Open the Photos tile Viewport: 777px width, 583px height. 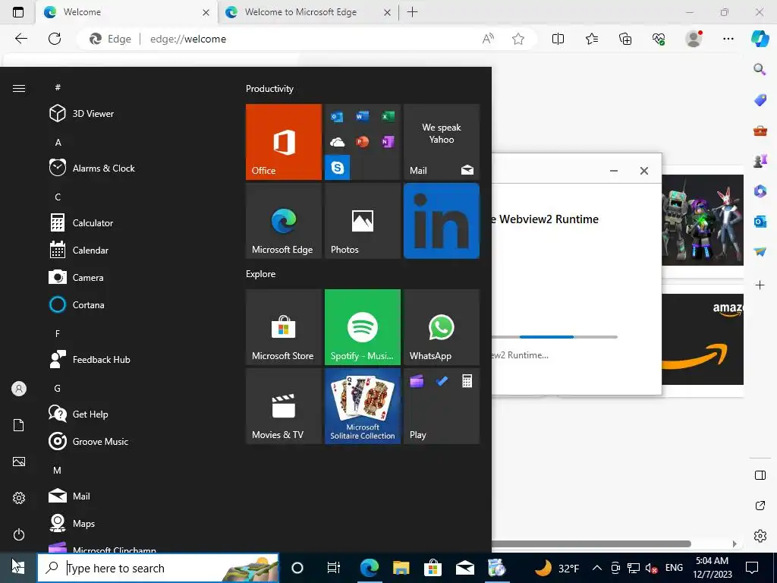click(x=362, y=221)
